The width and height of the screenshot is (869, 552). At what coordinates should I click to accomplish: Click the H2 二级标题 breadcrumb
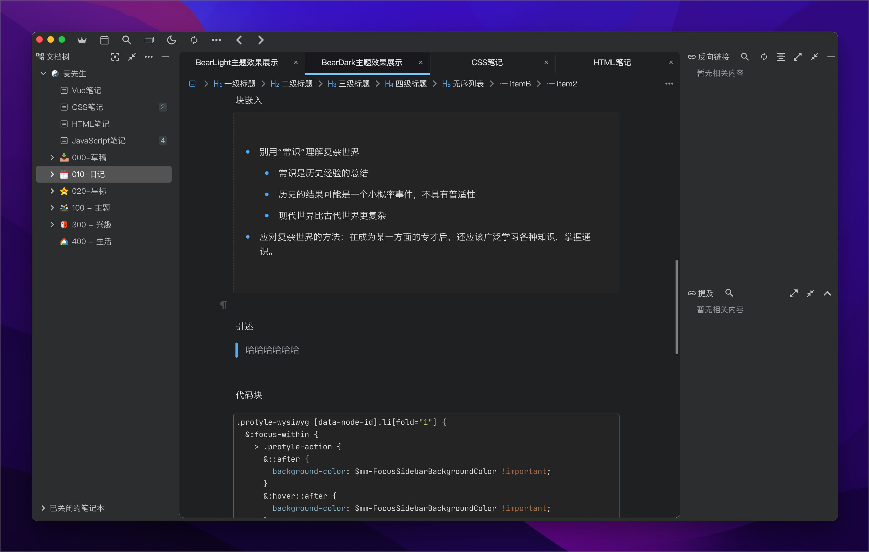pos(292,84)
